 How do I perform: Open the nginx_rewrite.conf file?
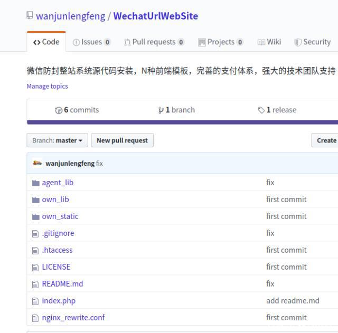click(x=73, y=318)
